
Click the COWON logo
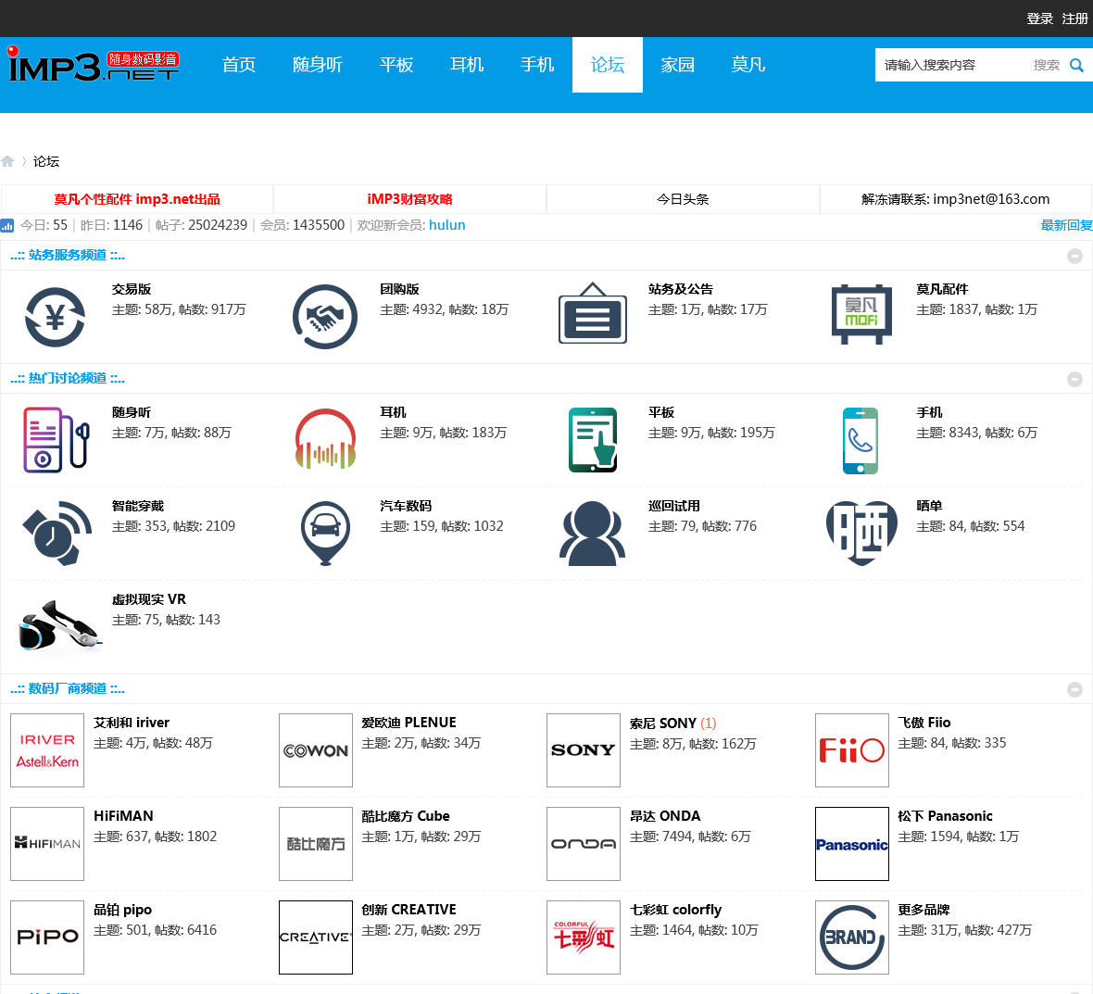(x=316, y=750)
